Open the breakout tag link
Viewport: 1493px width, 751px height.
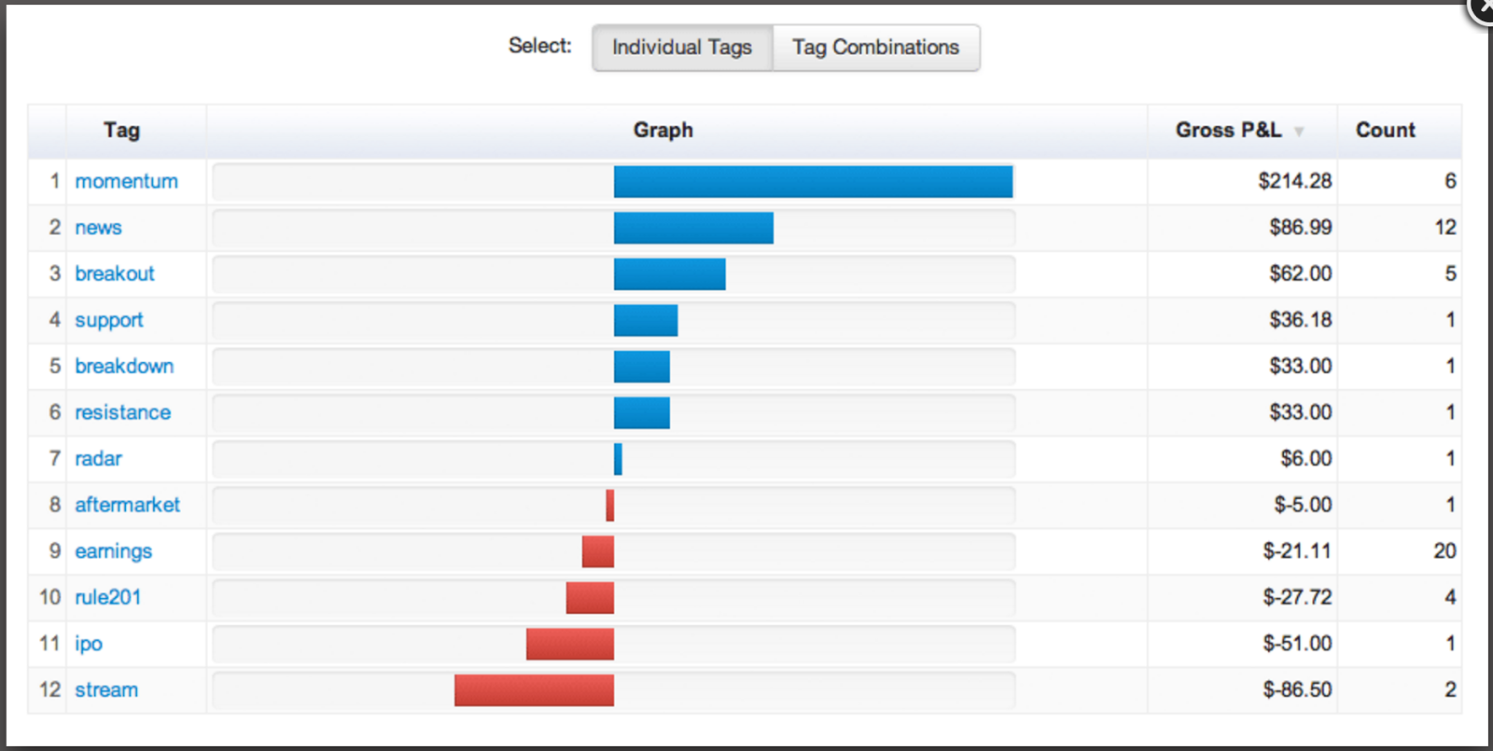click(x=115, y=273)
